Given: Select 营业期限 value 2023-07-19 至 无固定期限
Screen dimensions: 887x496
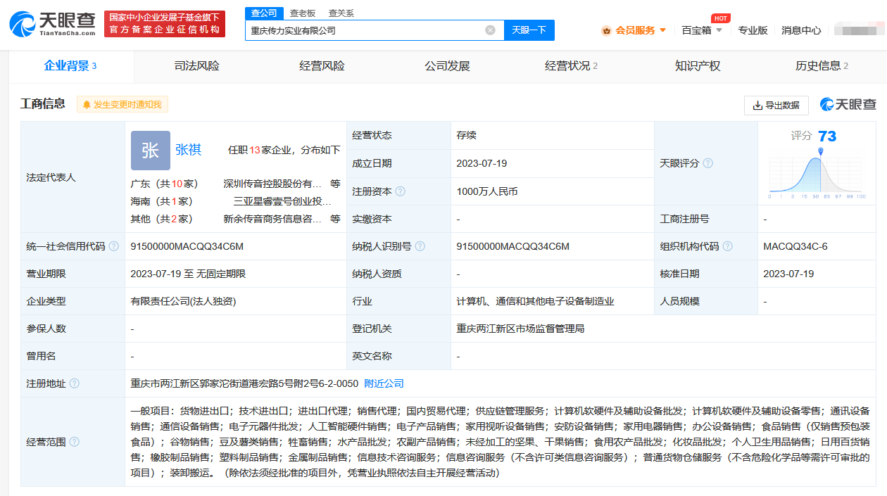Looking at the screenshot, I should coord(188,274).
